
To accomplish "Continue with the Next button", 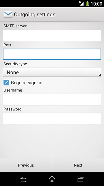I will 78,165.
